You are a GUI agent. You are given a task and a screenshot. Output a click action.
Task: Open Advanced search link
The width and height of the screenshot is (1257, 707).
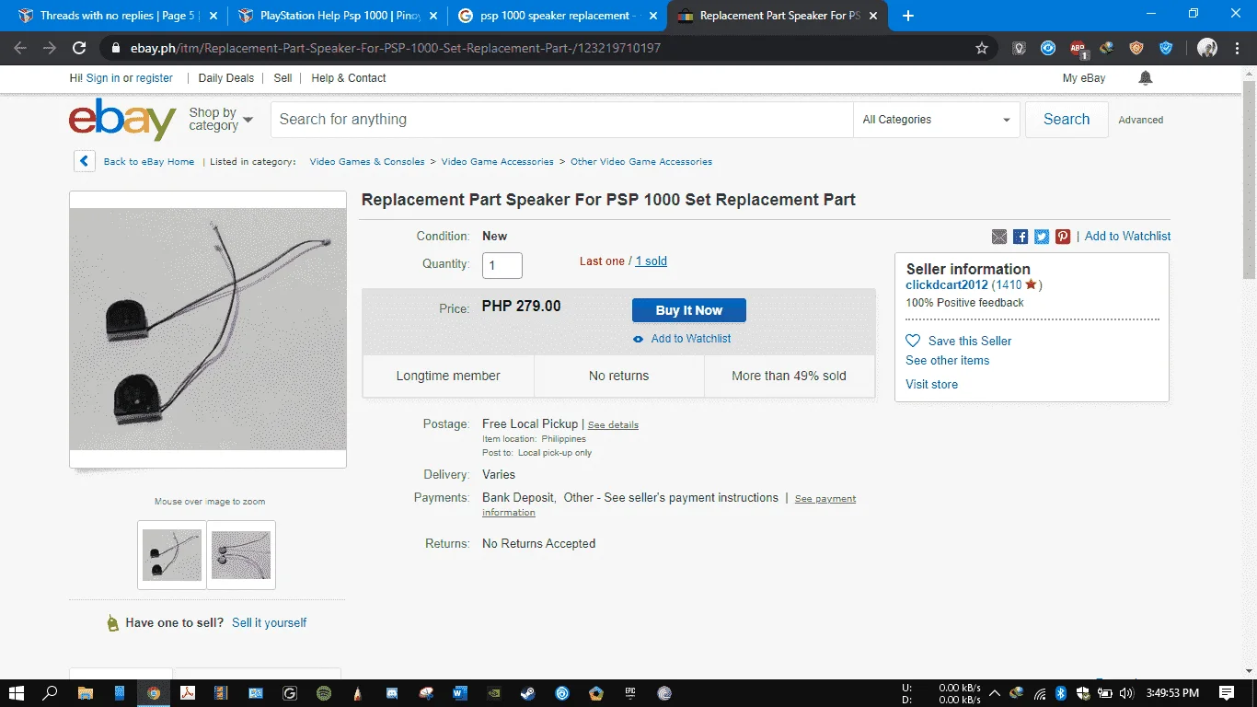point(1141,120)
